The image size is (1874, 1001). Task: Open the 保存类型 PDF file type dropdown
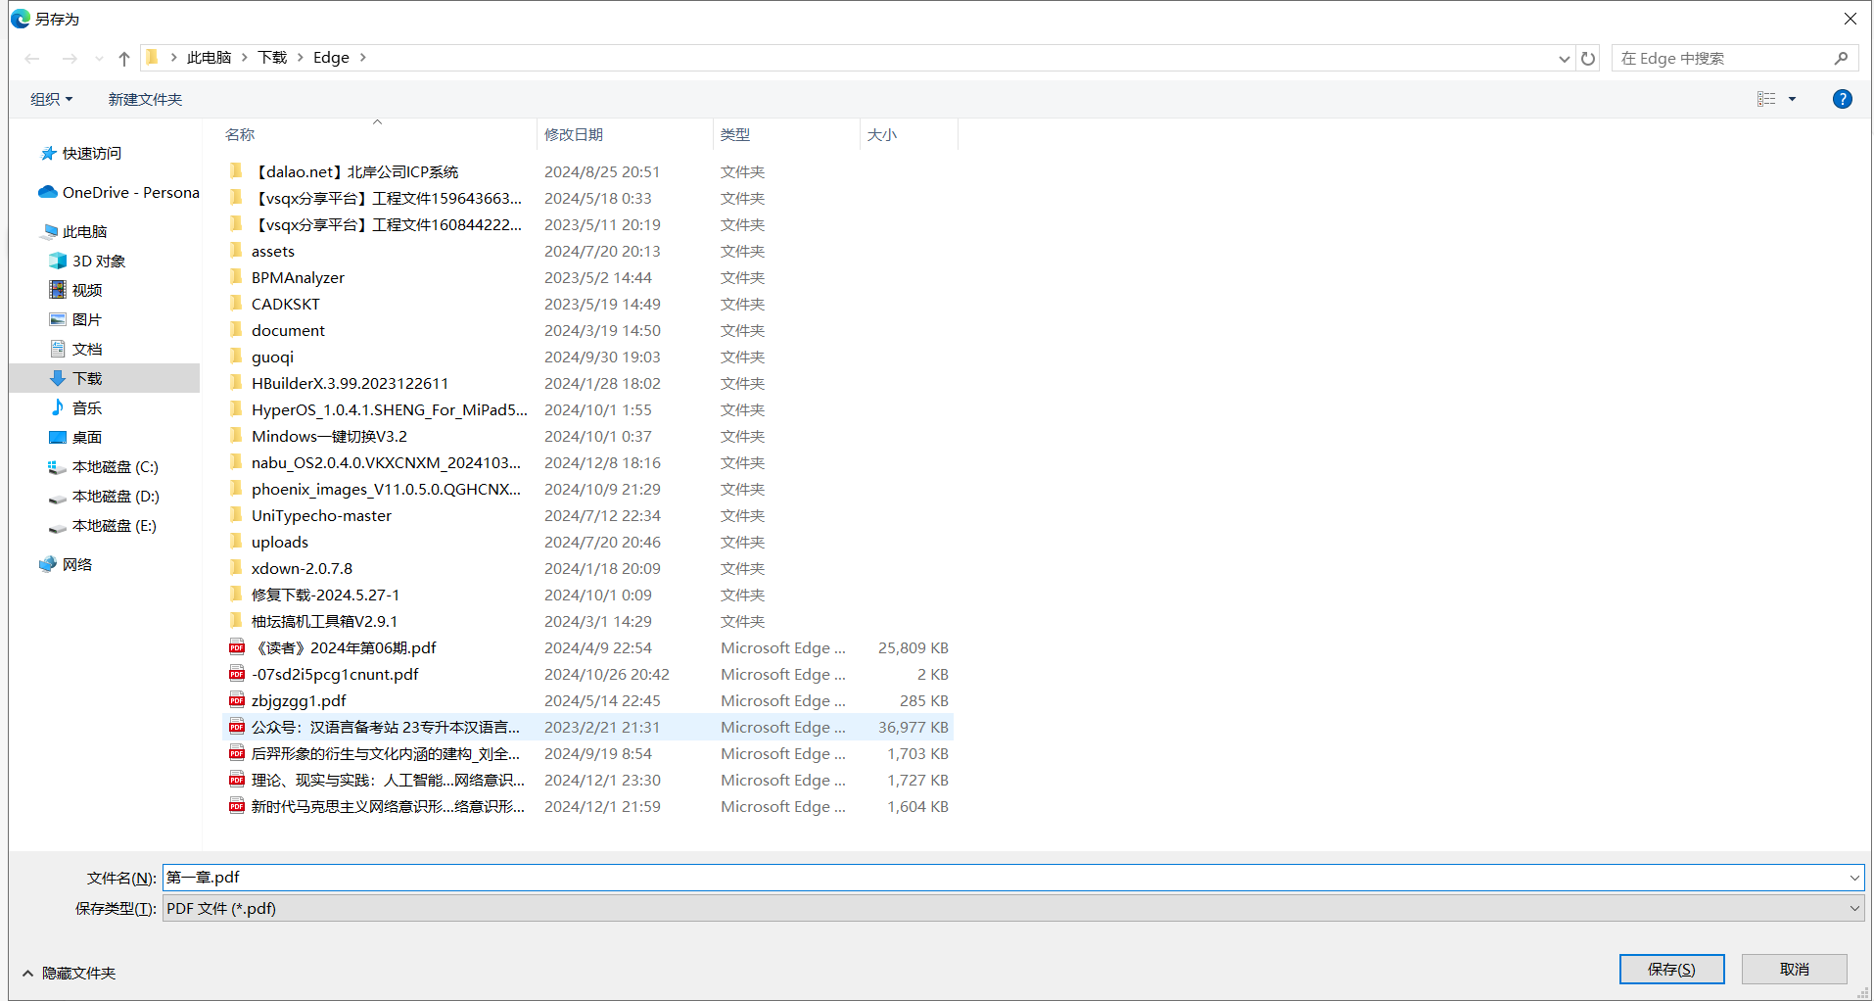(1013, 908)
